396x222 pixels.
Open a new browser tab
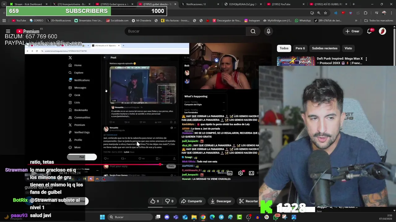pos(354,4)
